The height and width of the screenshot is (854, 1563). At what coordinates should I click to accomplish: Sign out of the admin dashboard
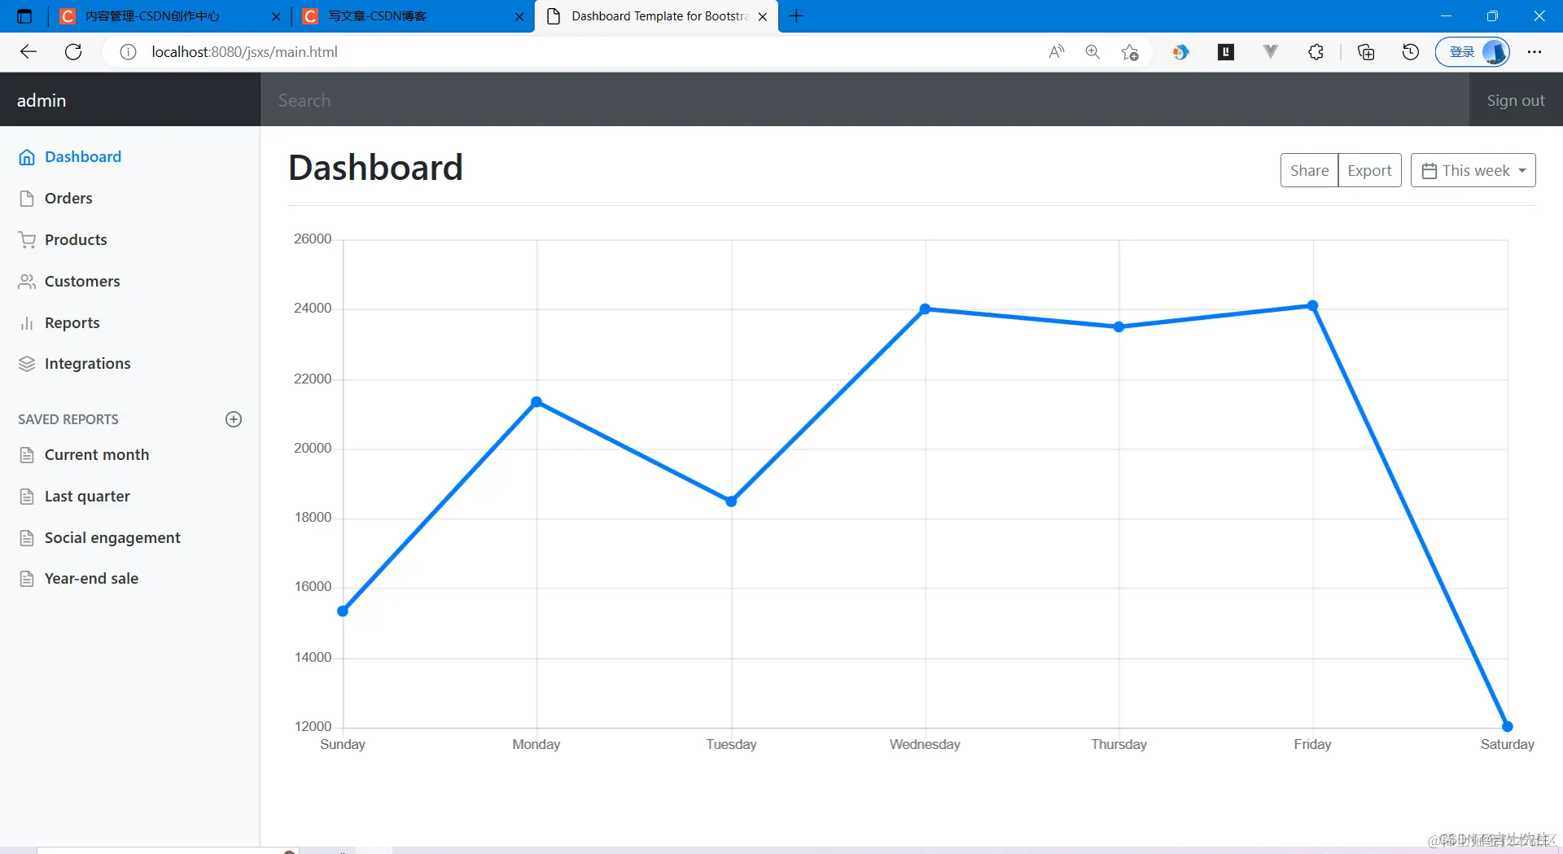(x=1516, y=100)
